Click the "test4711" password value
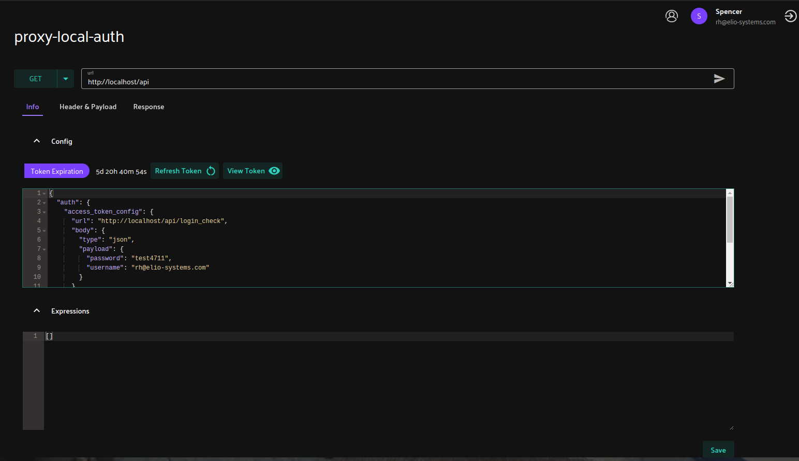 (150, 258)
